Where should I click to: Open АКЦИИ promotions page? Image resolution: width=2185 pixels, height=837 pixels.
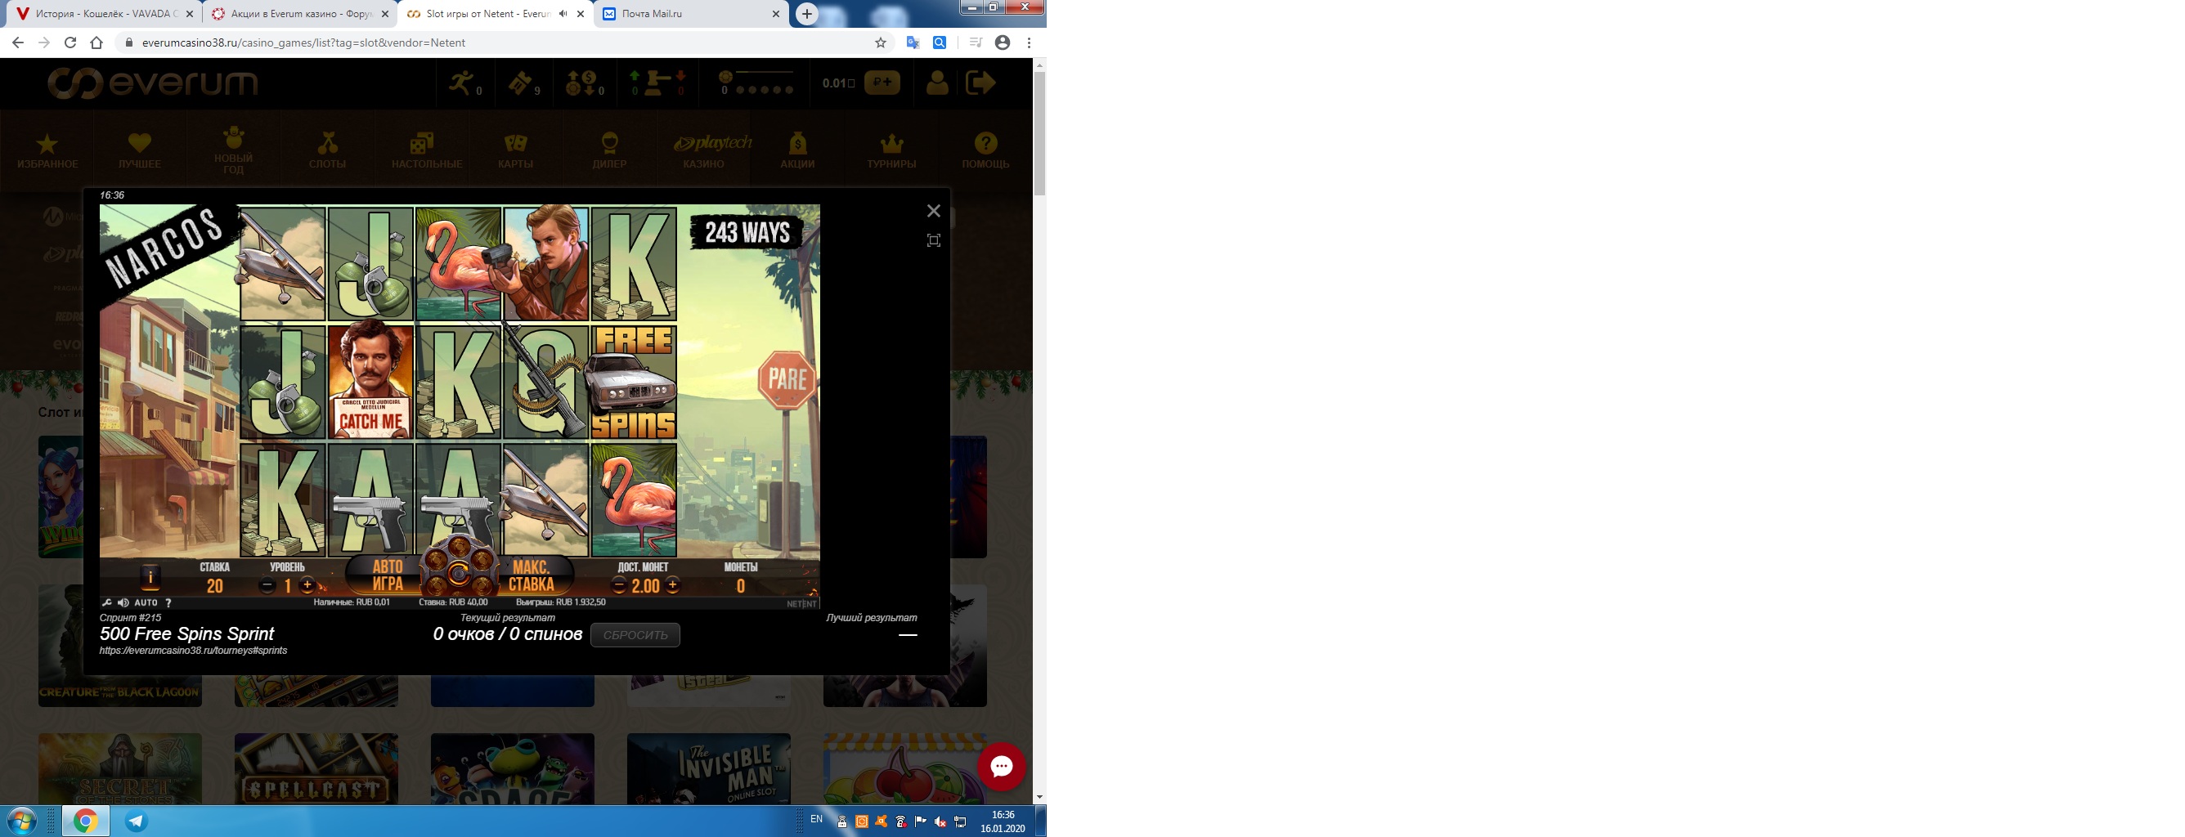click(x=797, y=151)
